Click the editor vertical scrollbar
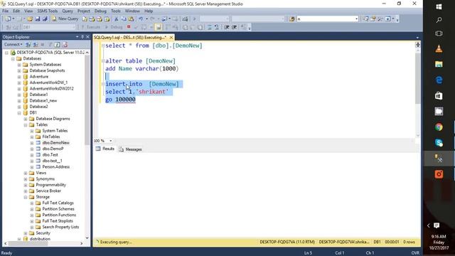Viewport: 455px width, 256px height. 417,78
